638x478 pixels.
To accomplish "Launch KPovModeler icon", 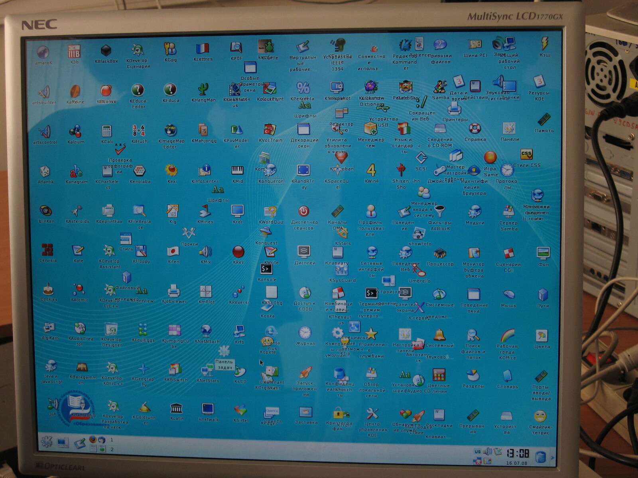I will [236, 129].
